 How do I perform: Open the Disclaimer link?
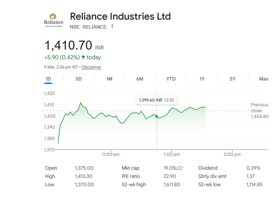[92, 67]
